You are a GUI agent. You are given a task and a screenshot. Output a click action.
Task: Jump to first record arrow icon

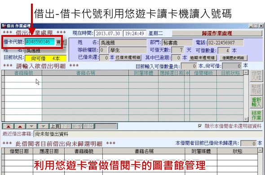click(9, 127)
